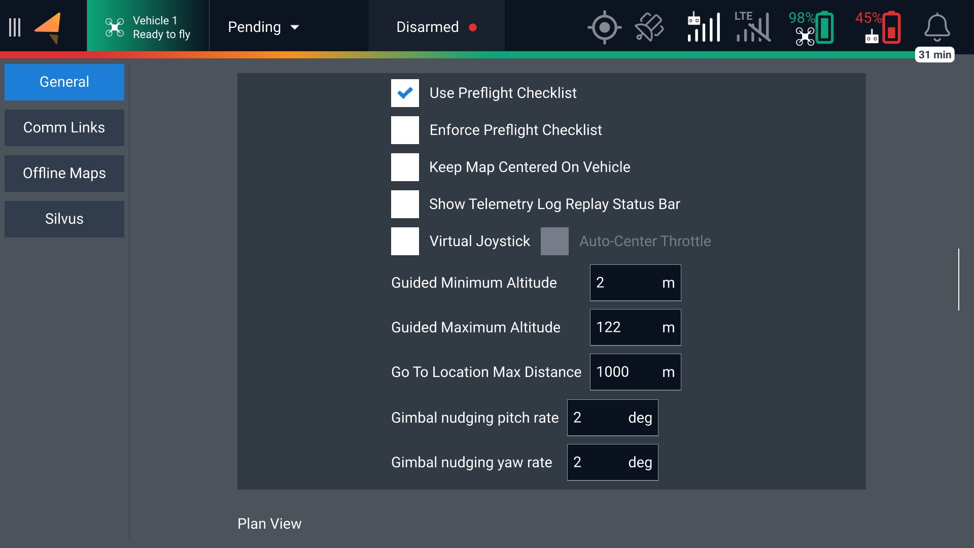
Task: Select the Silvus settings button
Action: pyautogui.click(x=64, y=219)
